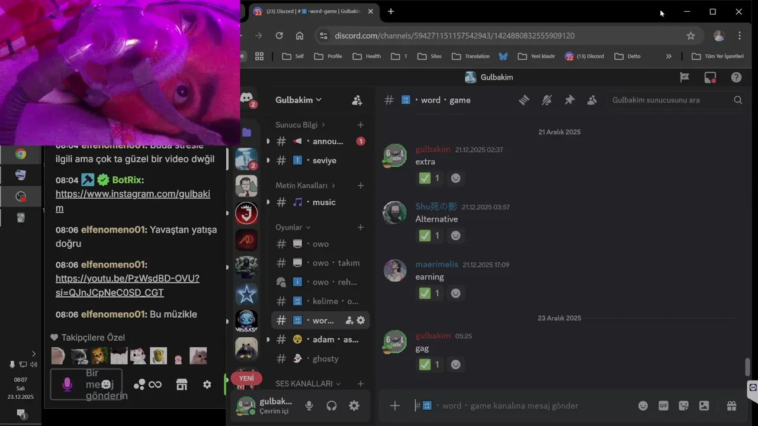The height and width of the screenshot is (426, 758).
Task: Add reaction smiley under 'earning' message
Action: click(455, 293)
